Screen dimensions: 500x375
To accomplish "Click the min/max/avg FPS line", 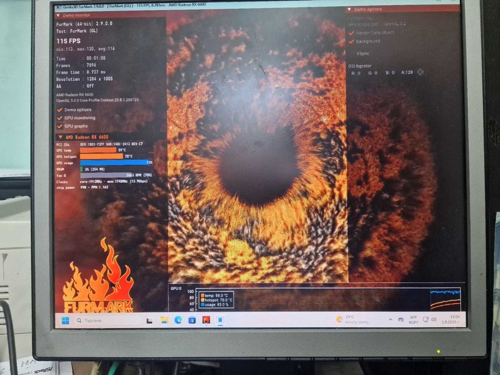I will pyautogui.click(x=85, y=49).
